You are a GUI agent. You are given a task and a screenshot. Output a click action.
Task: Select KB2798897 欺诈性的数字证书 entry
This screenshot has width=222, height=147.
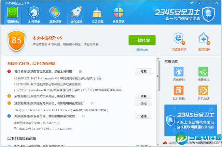[x=47, y=84]
